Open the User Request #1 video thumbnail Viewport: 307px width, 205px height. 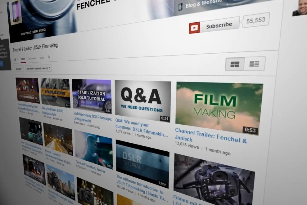click(27, 90)
